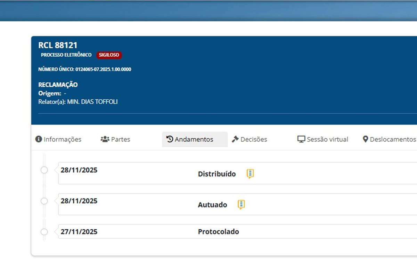Click the people icon beside Partes
The width and height of the screenshot is (417, 278).
click(105, 139)
